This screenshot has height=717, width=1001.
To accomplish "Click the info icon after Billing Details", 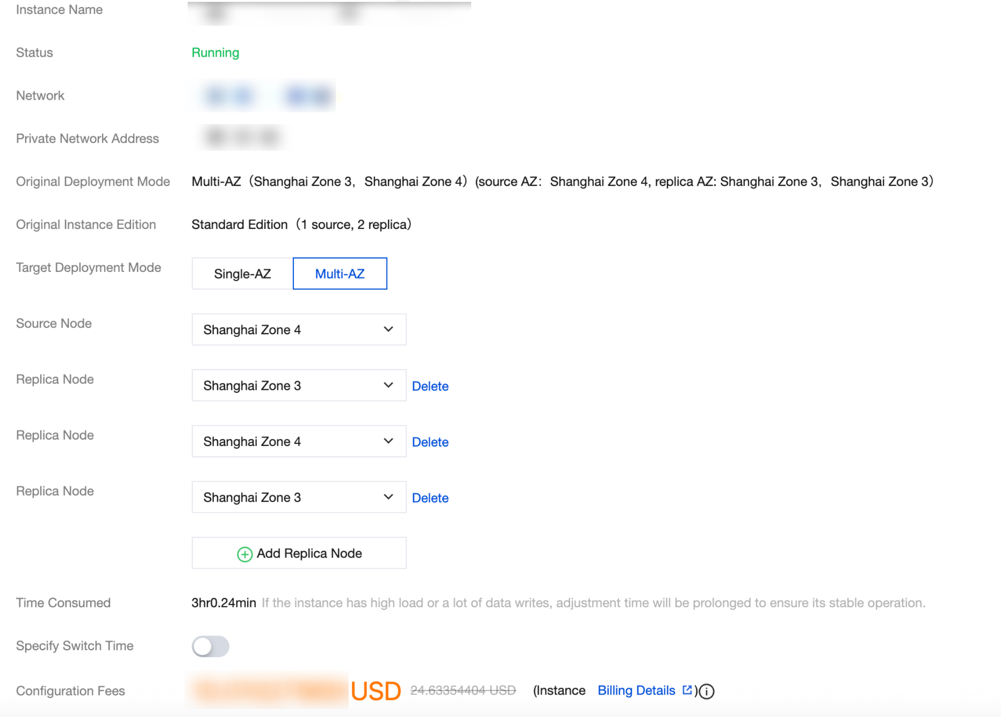I will click(x=706, y=691).
